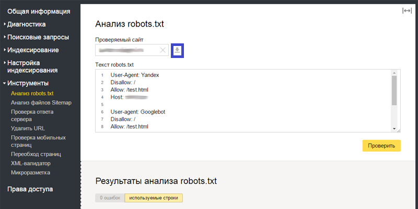Open Анализ файлов Sitemap tool
The height and width of the screenshot is (209, 418).
click(x=41, y=102)
